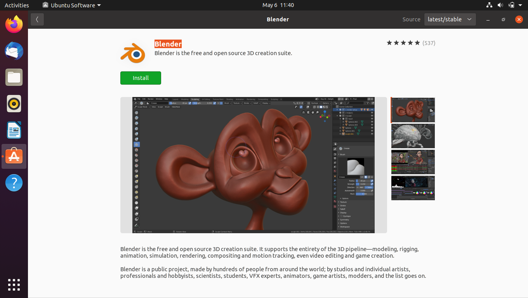This screenshot has height=298, width=528.
Task: Open the latest/stable Source dropdown
Action: tap(450, 19)
